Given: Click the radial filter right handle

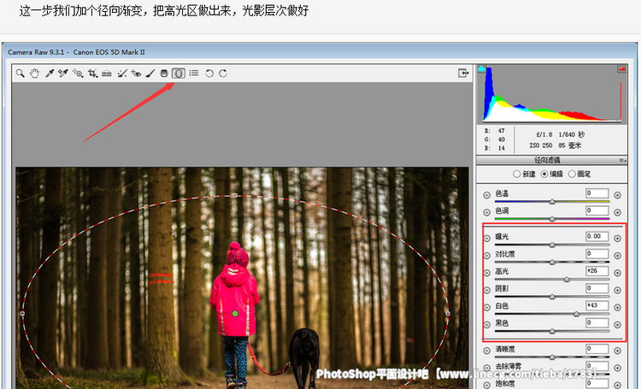Looking at the screenshot, I should click(x=448, y=313).
